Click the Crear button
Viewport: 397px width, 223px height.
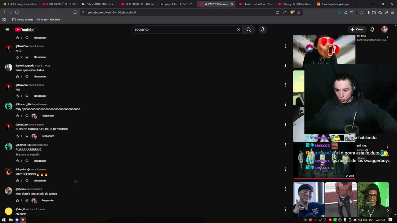[357, 29]
